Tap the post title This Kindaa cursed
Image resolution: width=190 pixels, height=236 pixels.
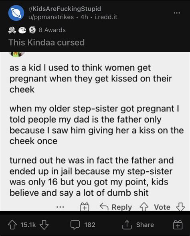46,42
